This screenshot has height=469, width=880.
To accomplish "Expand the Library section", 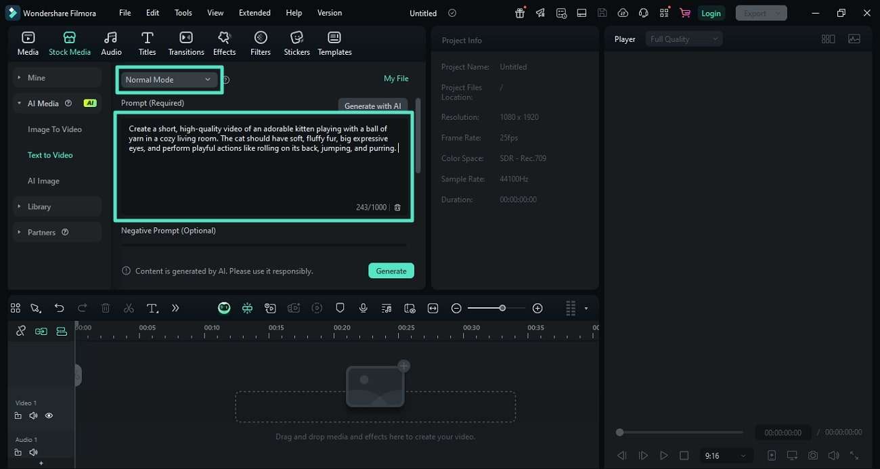I will tap(57, 206).
